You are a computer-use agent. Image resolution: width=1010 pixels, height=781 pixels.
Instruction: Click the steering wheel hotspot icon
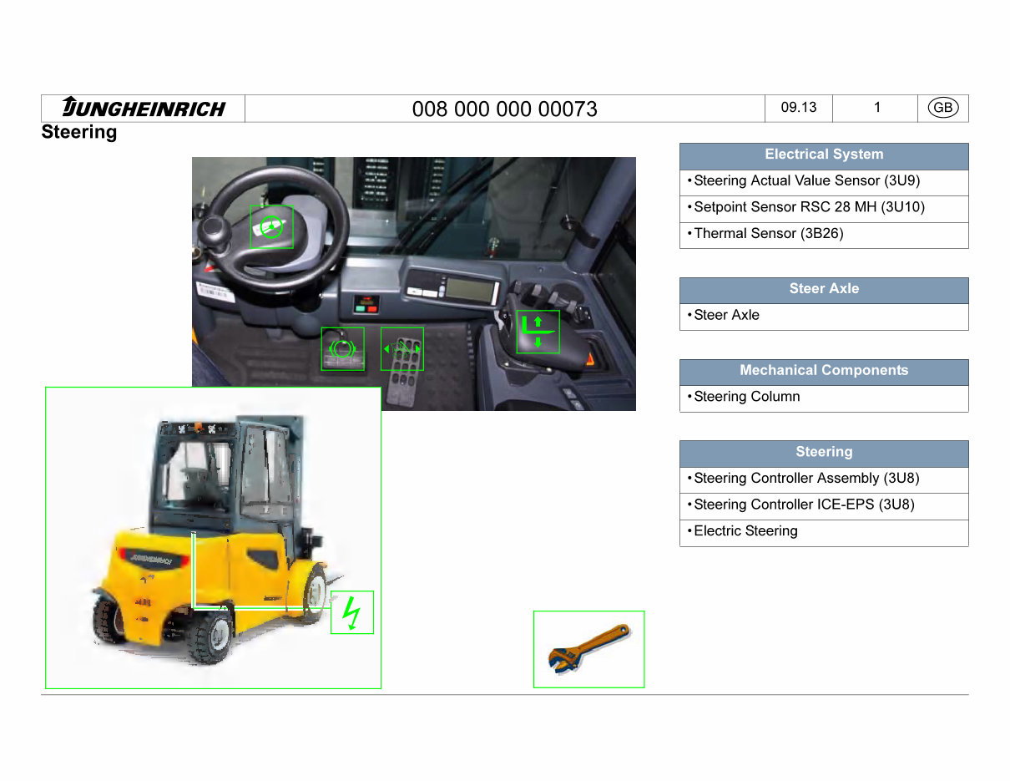point(272,227)
